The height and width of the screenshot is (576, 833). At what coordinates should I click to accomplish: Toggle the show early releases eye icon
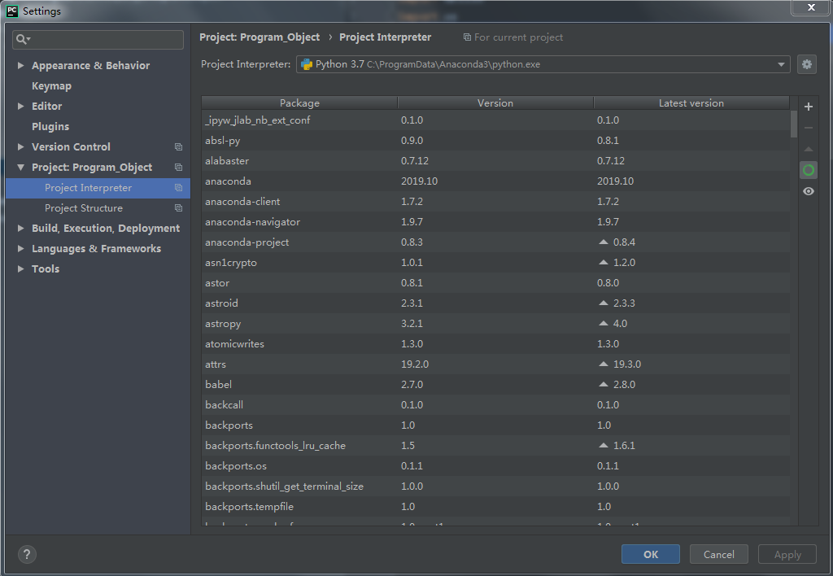point(809,191)
